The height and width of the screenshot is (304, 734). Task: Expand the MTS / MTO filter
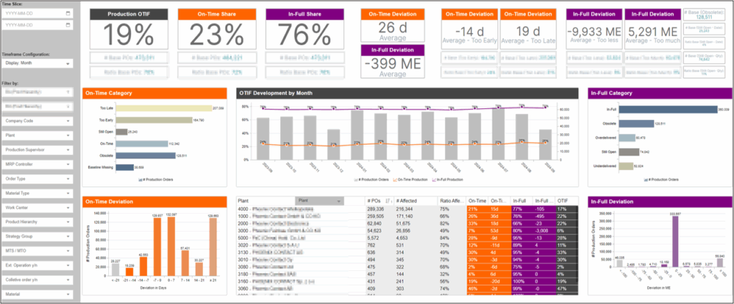point(68,251)
